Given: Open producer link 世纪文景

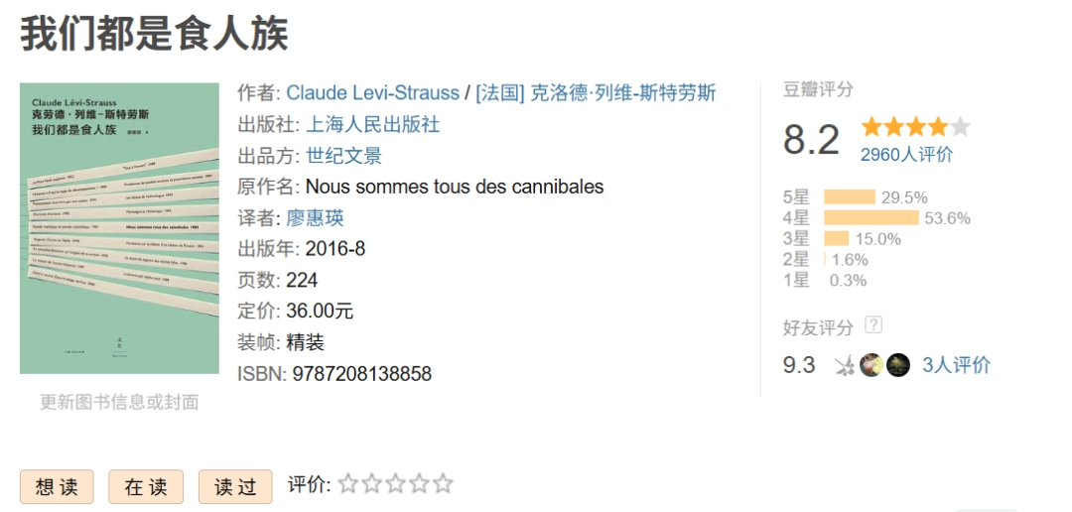Looking at the screenshot, I should point(344,156).
